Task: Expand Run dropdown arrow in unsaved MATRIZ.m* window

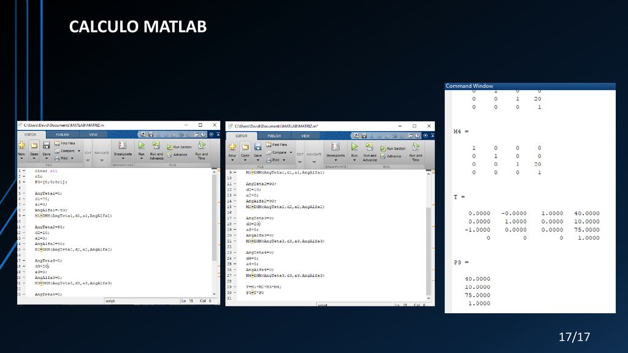Action: pos(354,161)
